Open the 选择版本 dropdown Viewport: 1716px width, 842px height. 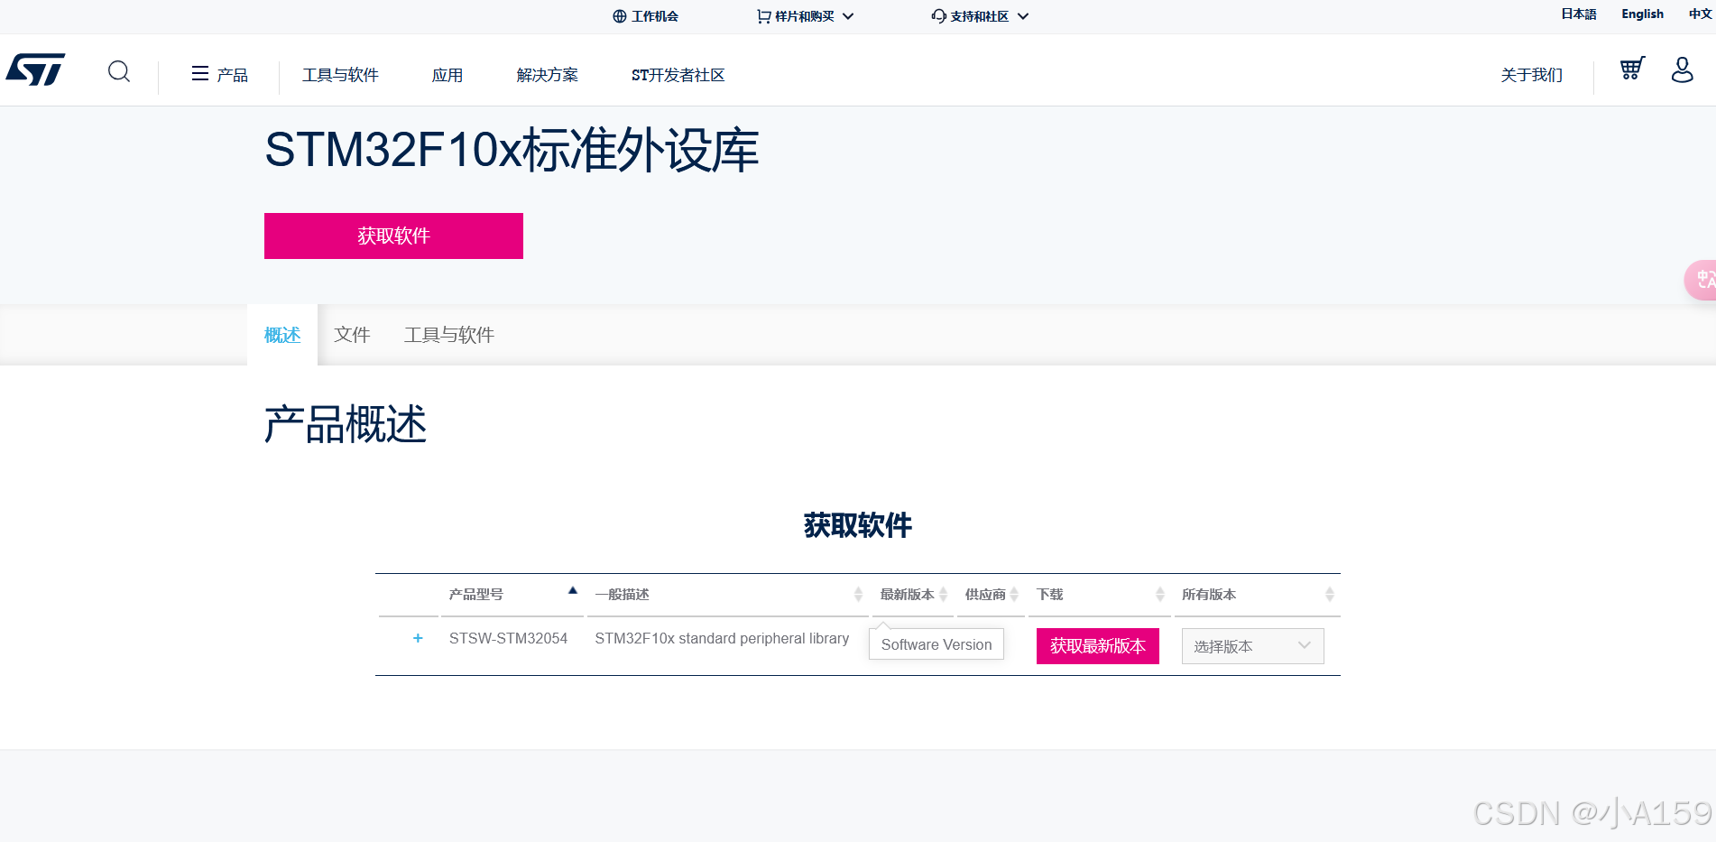tap(1252, 646)
